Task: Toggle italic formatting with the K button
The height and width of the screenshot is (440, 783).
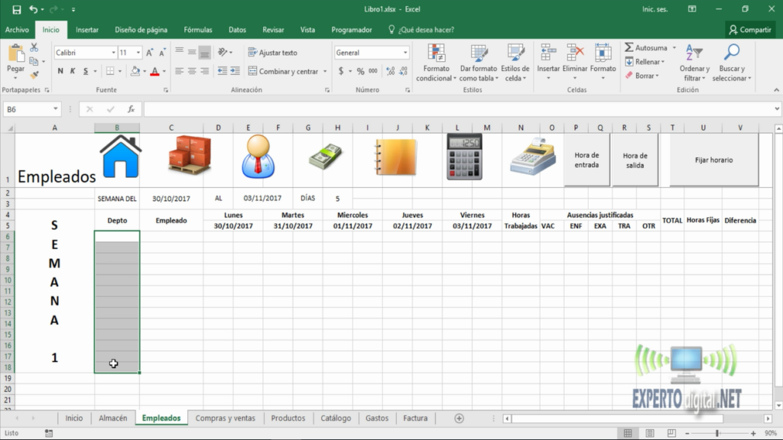Action: tap(71, 70)
